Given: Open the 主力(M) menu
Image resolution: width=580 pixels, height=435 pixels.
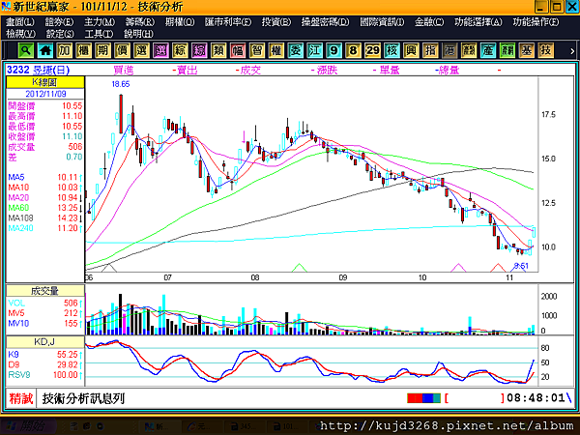Looking at the screenshot, I should (x=100, y=22).
